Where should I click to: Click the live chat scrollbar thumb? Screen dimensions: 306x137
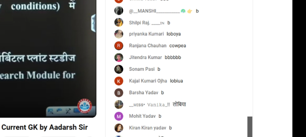point(250,127)
